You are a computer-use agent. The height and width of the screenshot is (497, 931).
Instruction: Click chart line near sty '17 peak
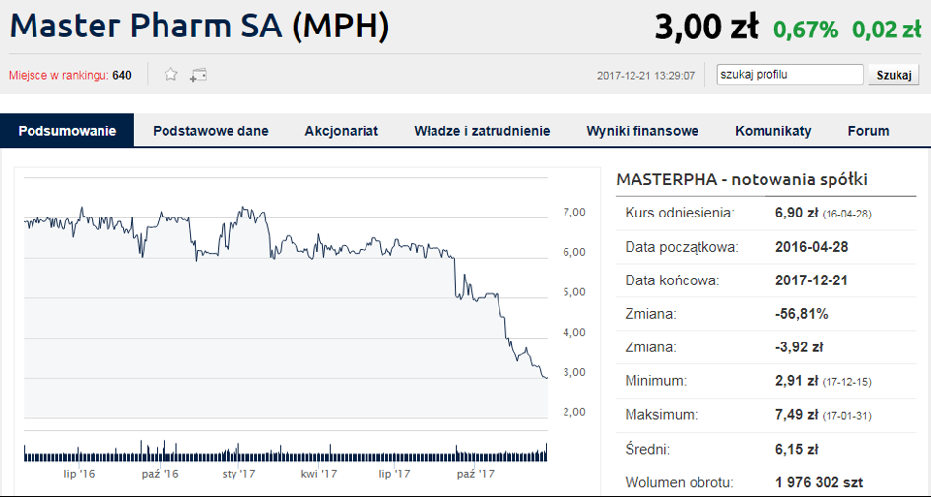(242, 209)
